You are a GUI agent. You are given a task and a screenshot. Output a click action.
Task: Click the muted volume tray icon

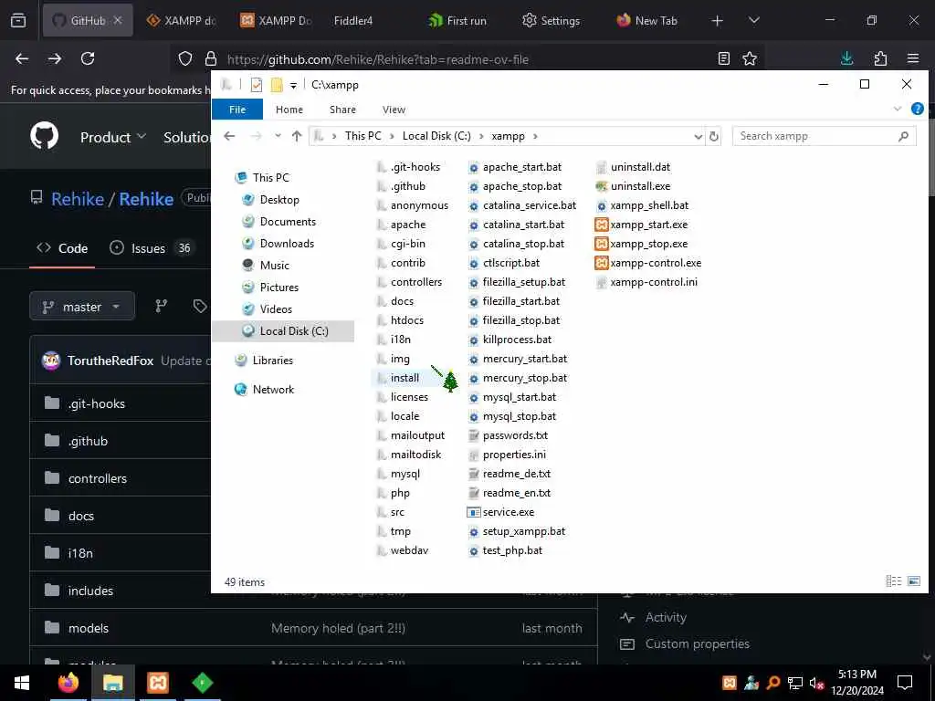coord(816,683)
